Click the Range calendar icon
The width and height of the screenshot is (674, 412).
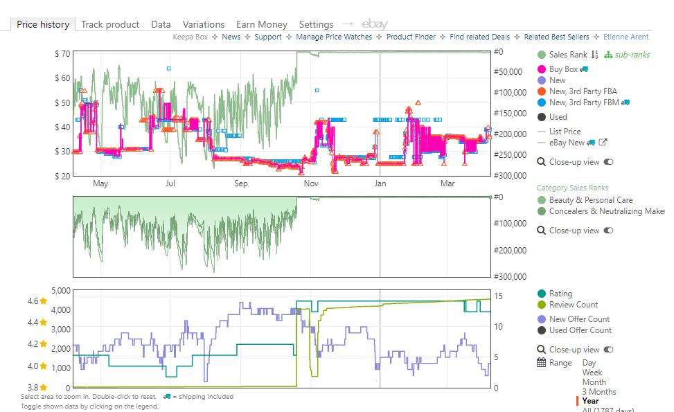(542, 363)
